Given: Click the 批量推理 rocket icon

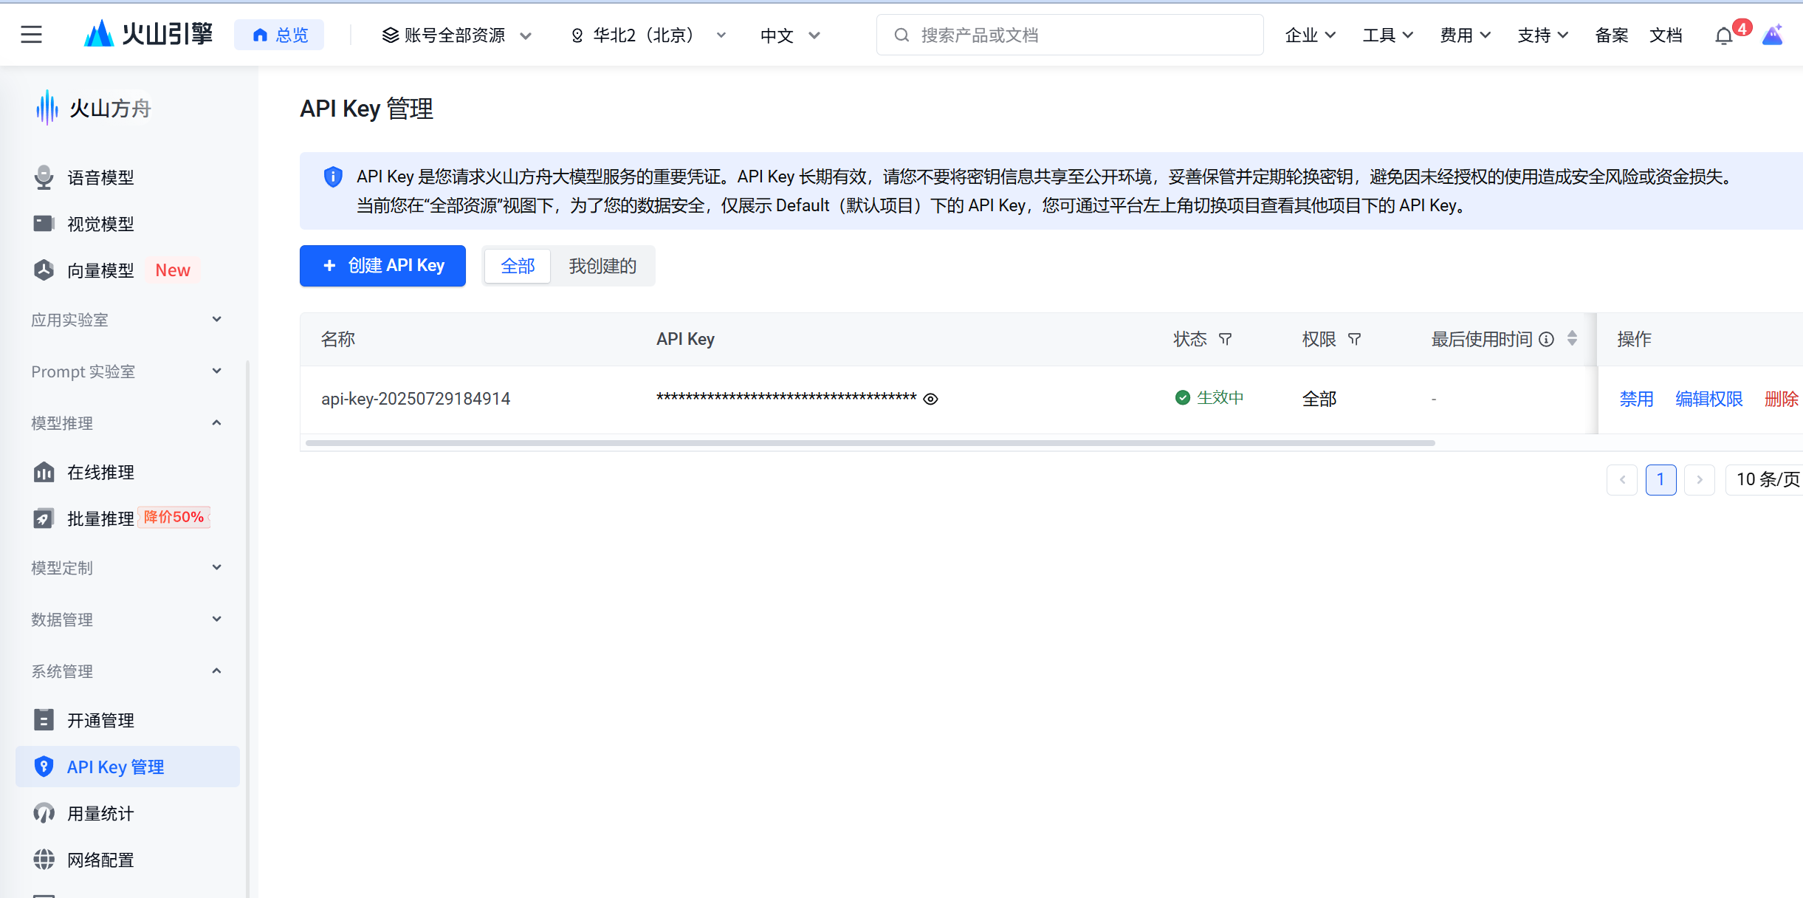Looking at the screenshot, I should click(44, 518).
